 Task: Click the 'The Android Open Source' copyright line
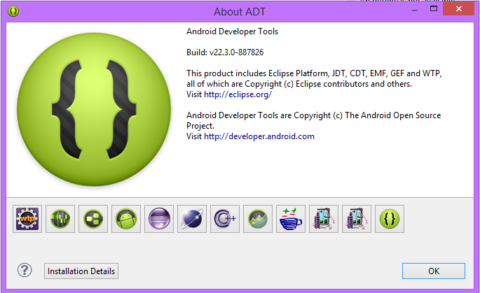point(314,115)
